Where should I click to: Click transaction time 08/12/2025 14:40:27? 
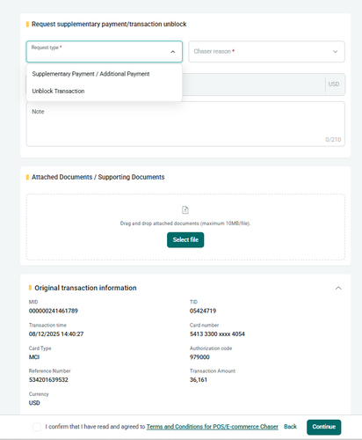click(x=56, y=334)
